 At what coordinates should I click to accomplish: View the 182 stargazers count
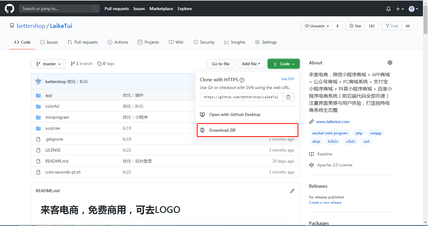(x=372, y=26)
